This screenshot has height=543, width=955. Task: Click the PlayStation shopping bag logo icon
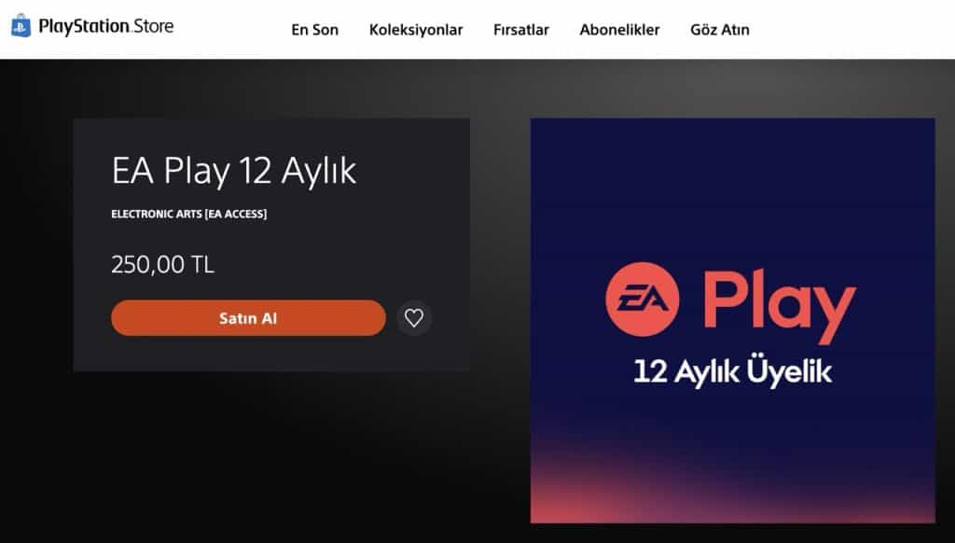(21, 25)
